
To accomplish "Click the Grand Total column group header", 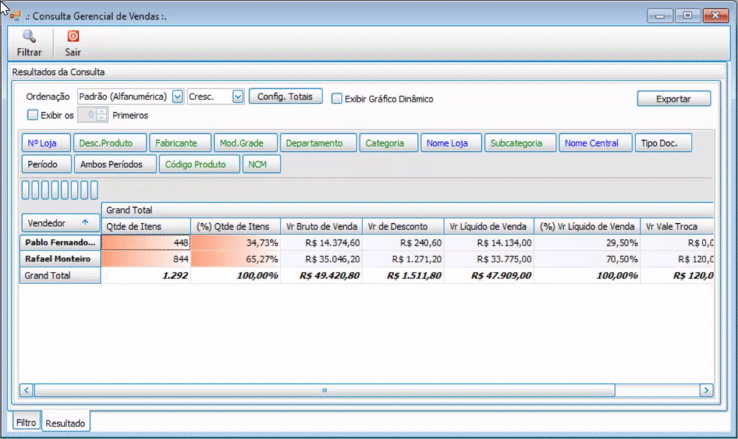I will point(407,210).
